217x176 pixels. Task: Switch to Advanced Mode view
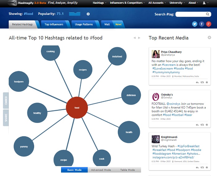(101, 170)
